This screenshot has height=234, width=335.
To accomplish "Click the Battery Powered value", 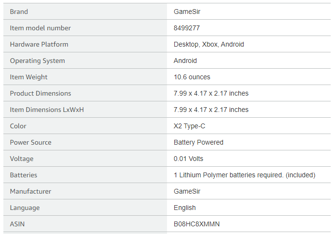I will [x=198, y=142].
